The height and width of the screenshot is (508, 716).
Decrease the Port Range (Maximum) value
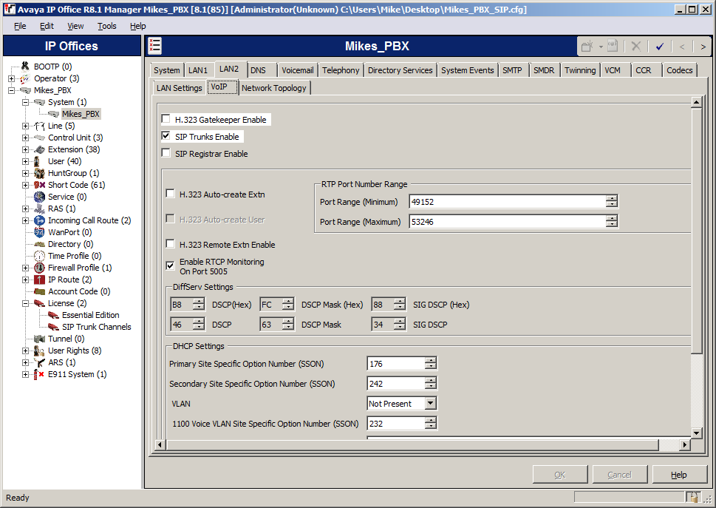click(611, 224)
